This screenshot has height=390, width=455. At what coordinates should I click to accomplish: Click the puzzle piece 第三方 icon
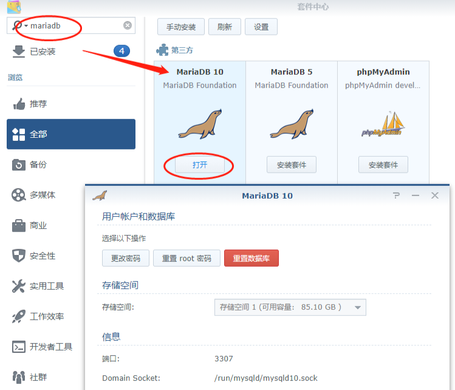click(162, 50)
